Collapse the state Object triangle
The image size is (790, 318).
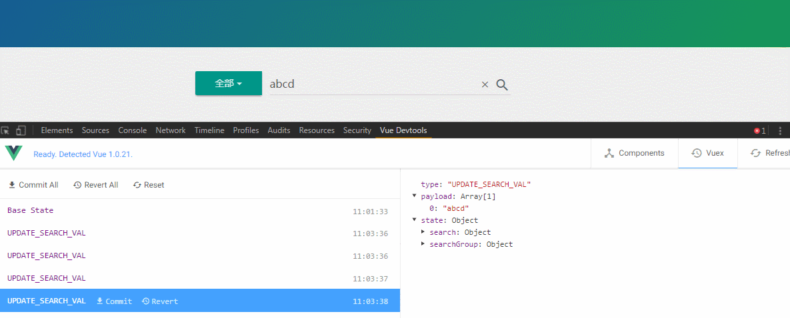pyautogui.click(x=415, y=220)
